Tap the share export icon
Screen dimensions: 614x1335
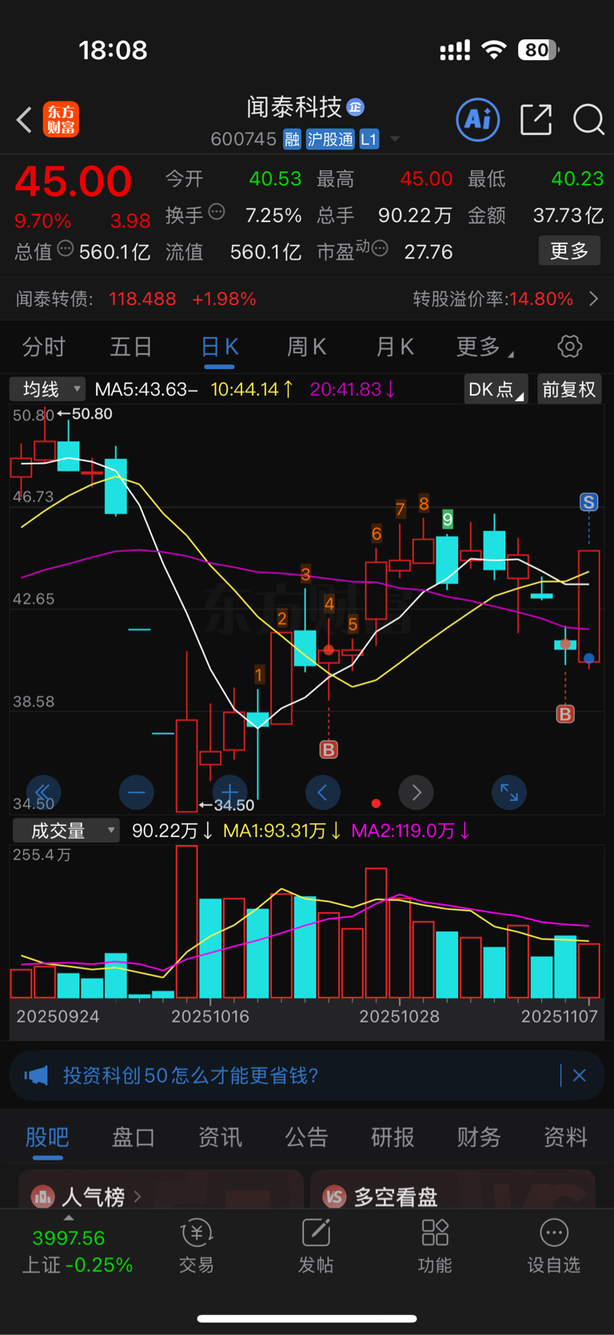click(536, 120)
